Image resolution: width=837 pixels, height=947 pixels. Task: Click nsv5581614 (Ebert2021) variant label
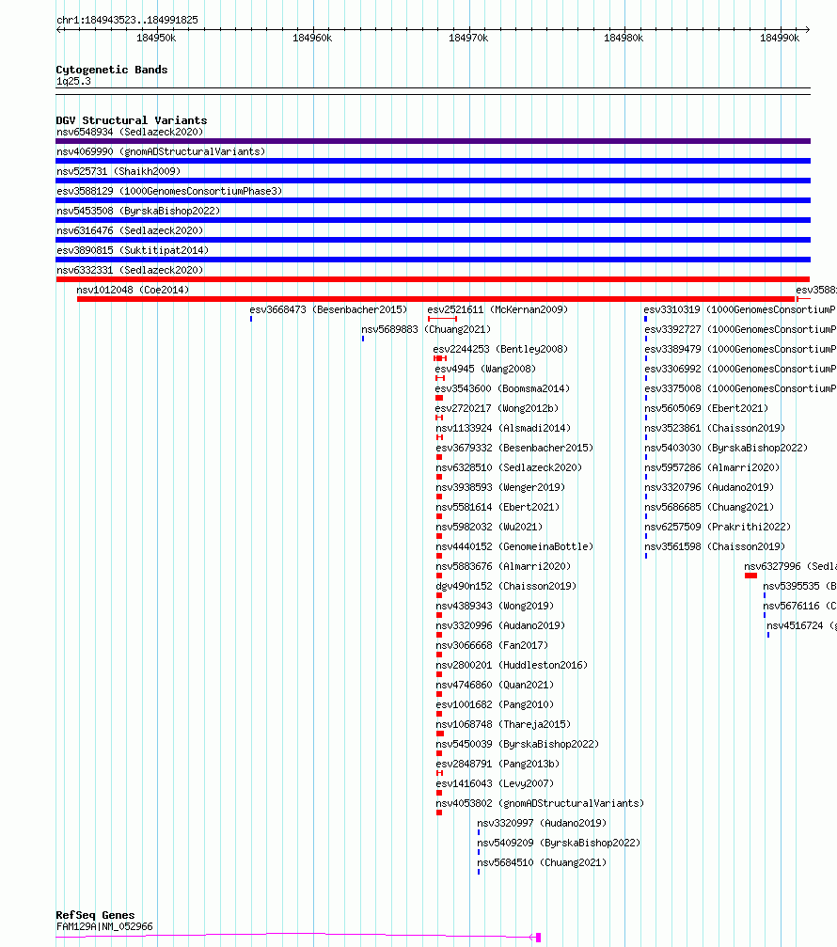[x=497, y=507]
